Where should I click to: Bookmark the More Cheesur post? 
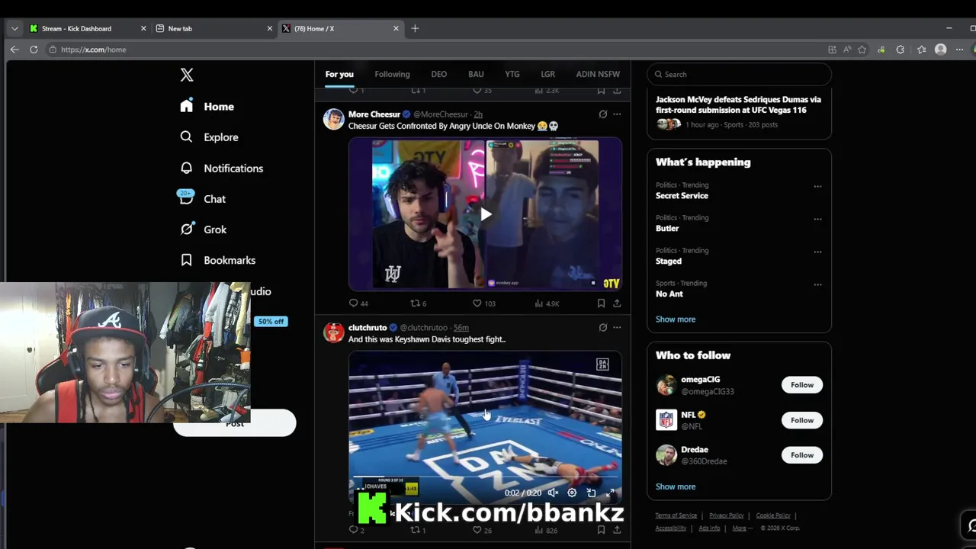(601, 303)
